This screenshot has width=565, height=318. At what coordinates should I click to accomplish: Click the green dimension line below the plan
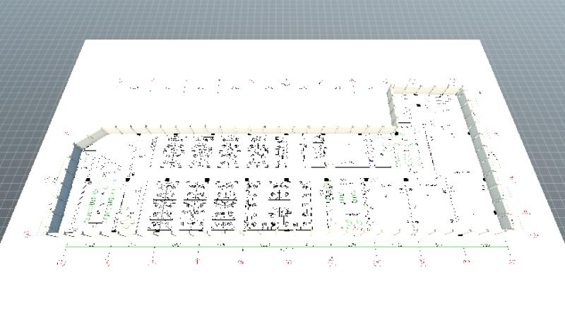click(282, 246)
